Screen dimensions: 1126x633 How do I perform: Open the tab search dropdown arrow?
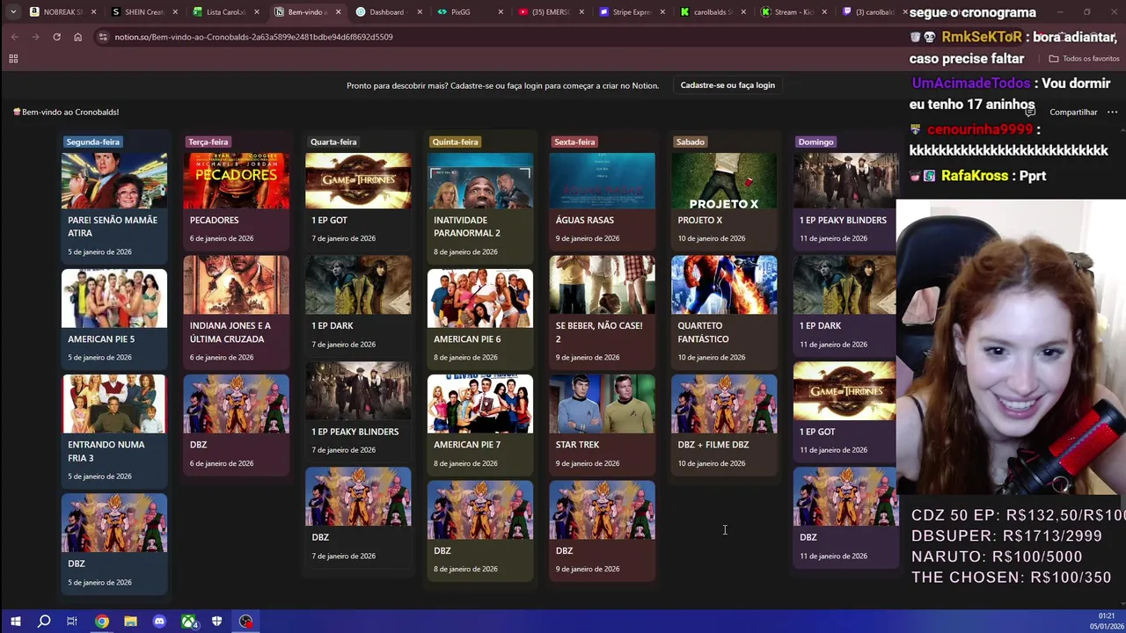pos(12,12)
